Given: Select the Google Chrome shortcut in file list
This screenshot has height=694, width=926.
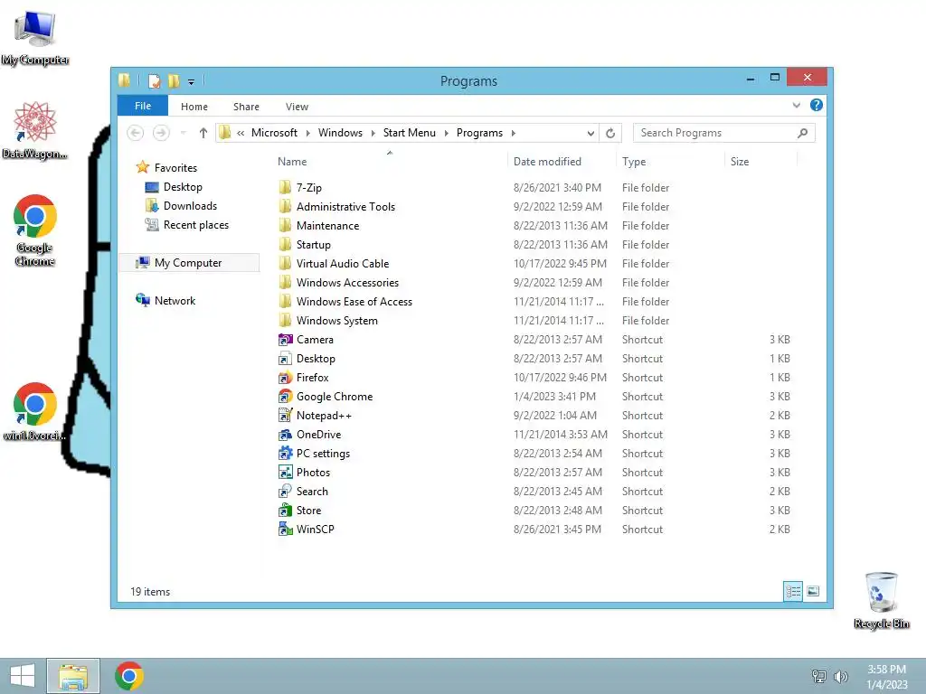Looking at the screenshot, I should point(335,397).
